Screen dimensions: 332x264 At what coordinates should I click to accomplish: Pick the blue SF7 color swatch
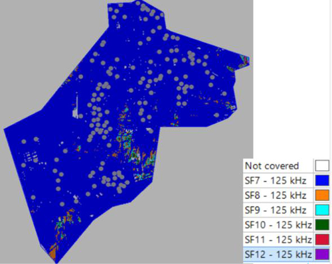click(322, 180)
